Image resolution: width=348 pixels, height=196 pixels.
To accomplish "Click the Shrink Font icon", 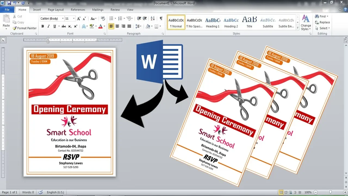I will pyautogui.click(x=85, y=19).
